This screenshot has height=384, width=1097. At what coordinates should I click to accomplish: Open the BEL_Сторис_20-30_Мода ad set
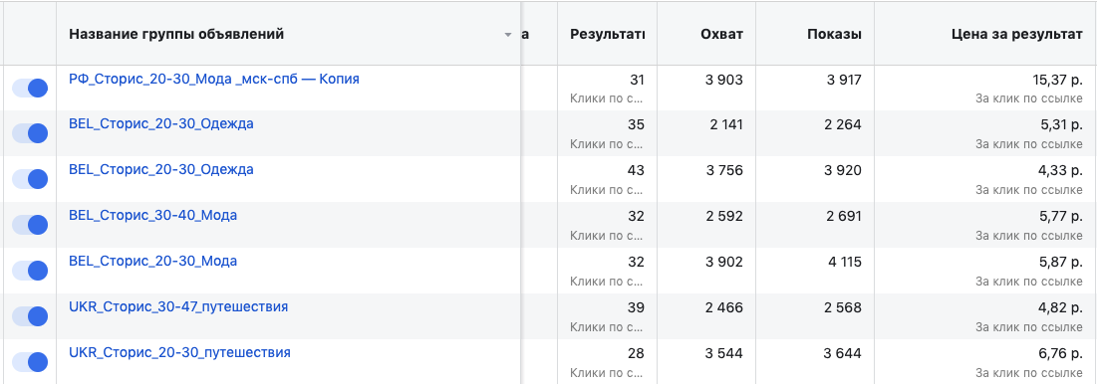coord(152,261)
